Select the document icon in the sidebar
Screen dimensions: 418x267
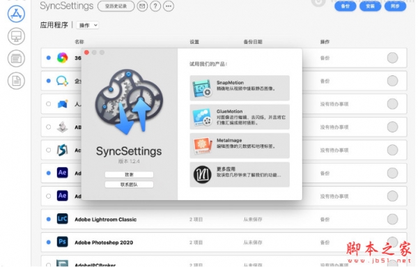coord(16,81)
